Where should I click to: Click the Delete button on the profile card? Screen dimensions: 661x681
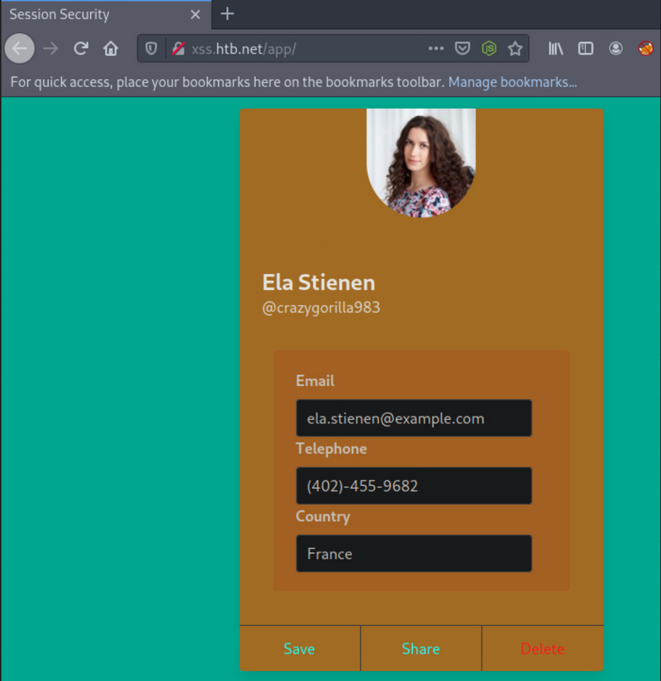pyautogui.click(x=542, y=648)
